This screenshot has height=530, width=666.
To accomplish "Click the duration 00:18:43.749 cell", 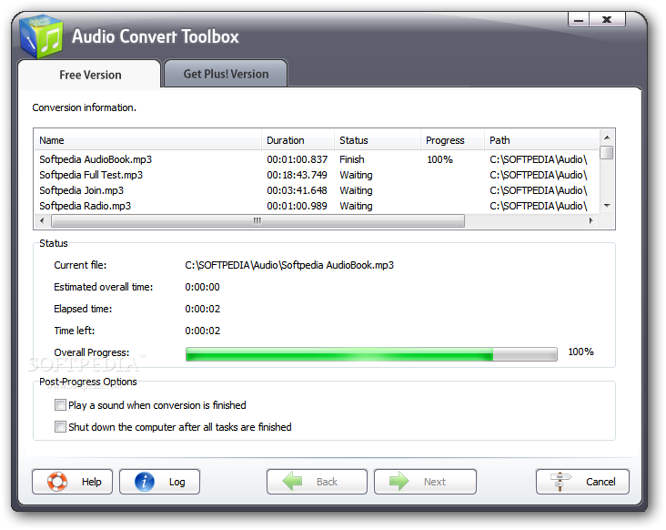I will click(297, 175).
